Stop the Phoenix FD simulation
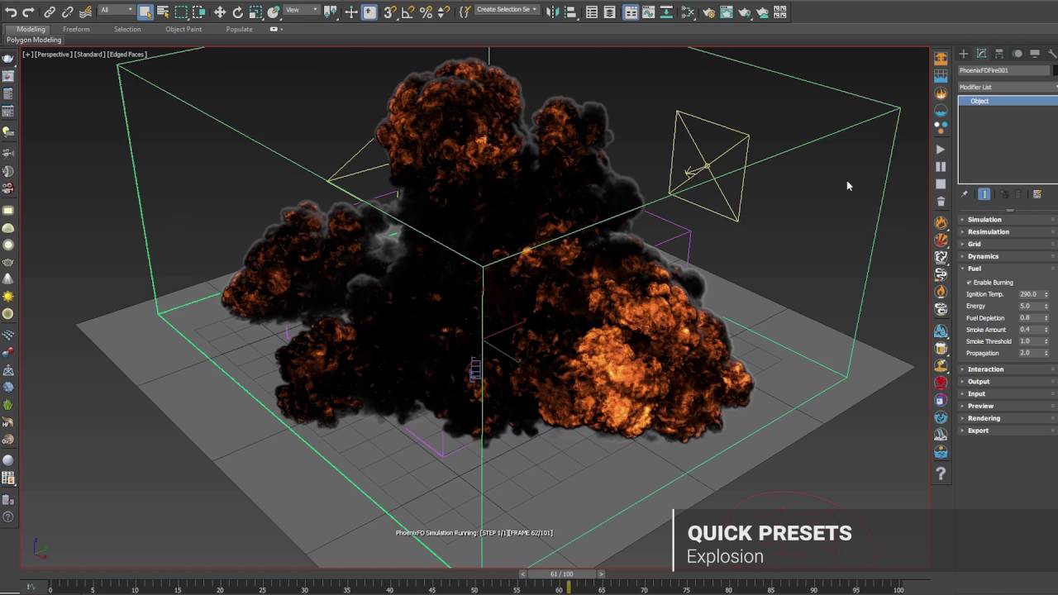Screen dimensions: 1058x595 point(941,184)
